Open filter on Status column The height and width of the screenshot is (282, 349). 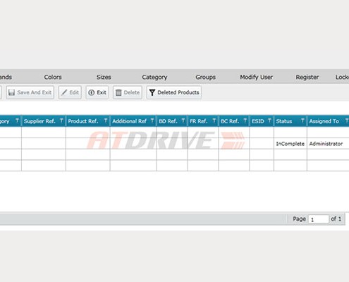(x=302, y=121)
